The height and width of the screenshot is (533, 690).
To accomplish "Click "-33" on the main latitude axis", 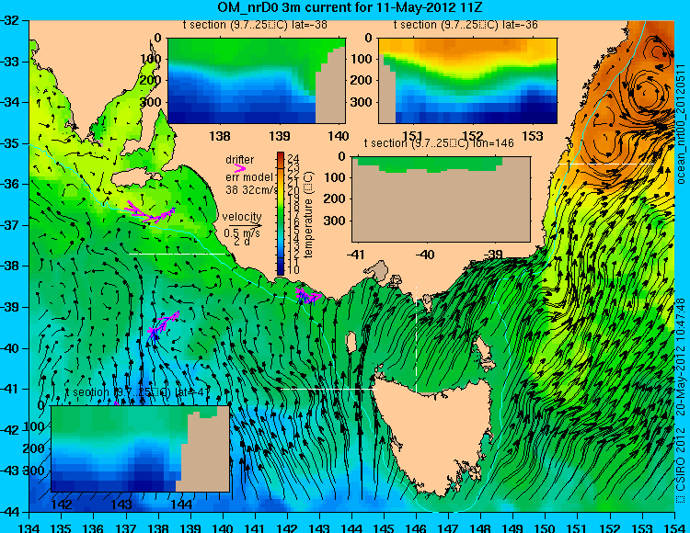I will pos(12,62).
